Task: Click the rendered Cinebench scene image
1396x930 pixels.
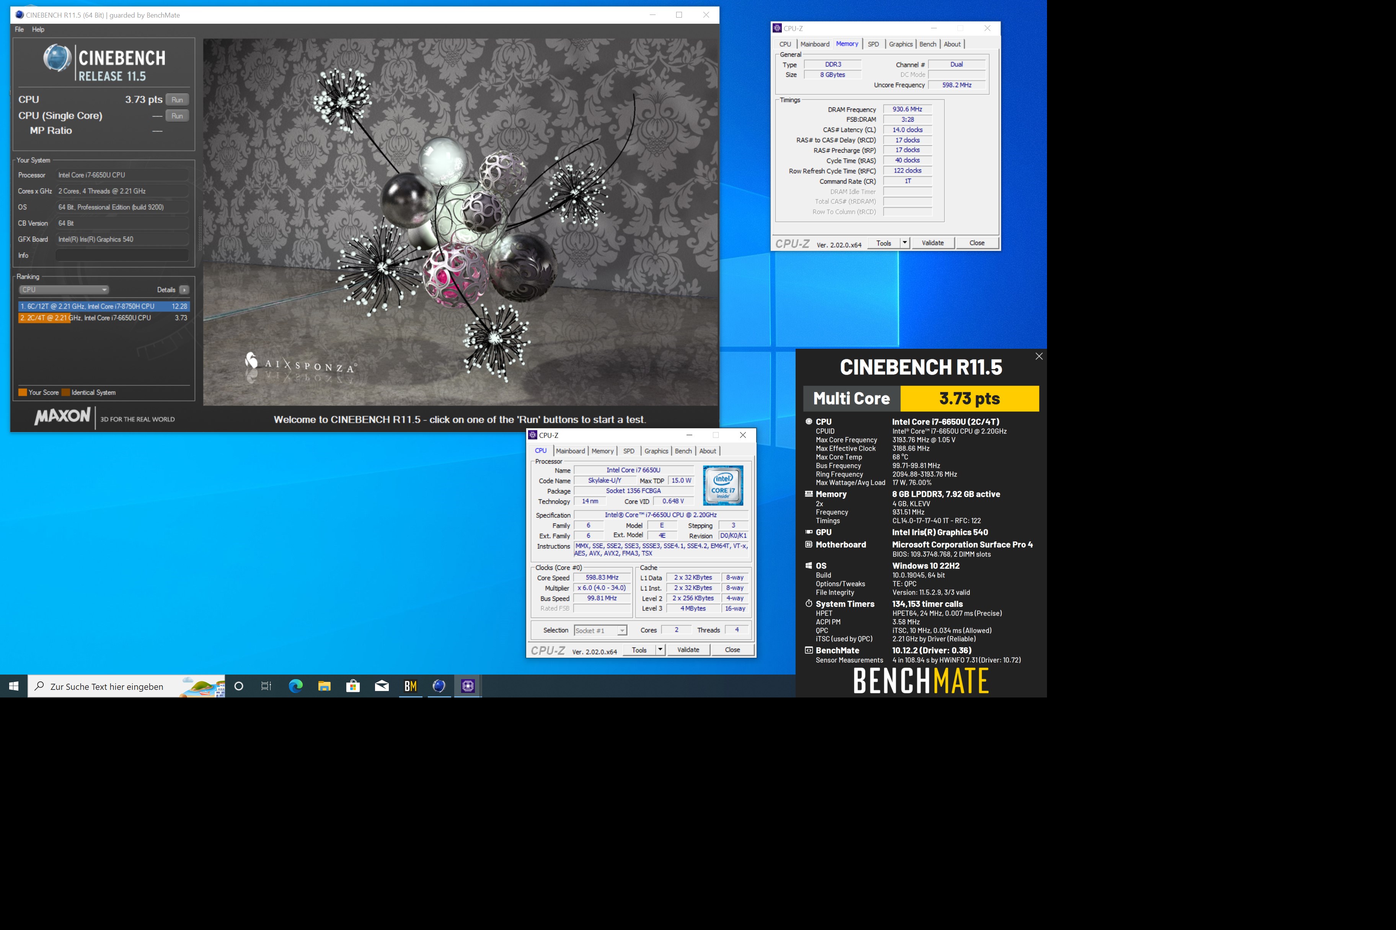Action: pos(461,222)
